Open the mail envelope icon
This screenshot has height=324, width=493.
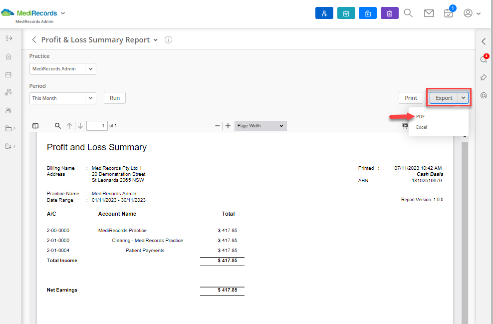pyautogui.click(x=429, y=13)
